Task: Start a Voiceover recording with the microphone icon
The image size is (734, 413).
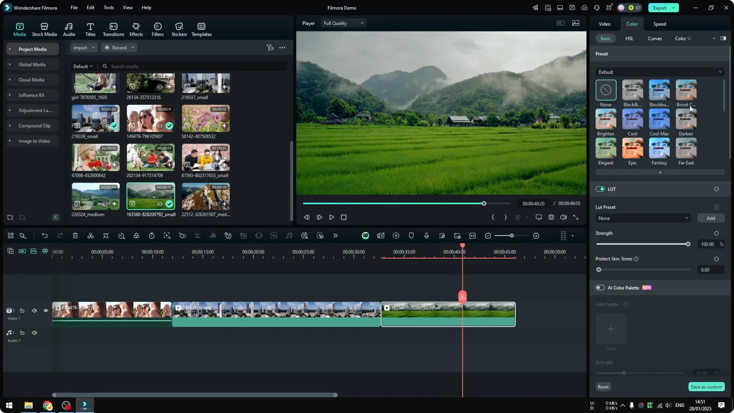Action: 426,236
